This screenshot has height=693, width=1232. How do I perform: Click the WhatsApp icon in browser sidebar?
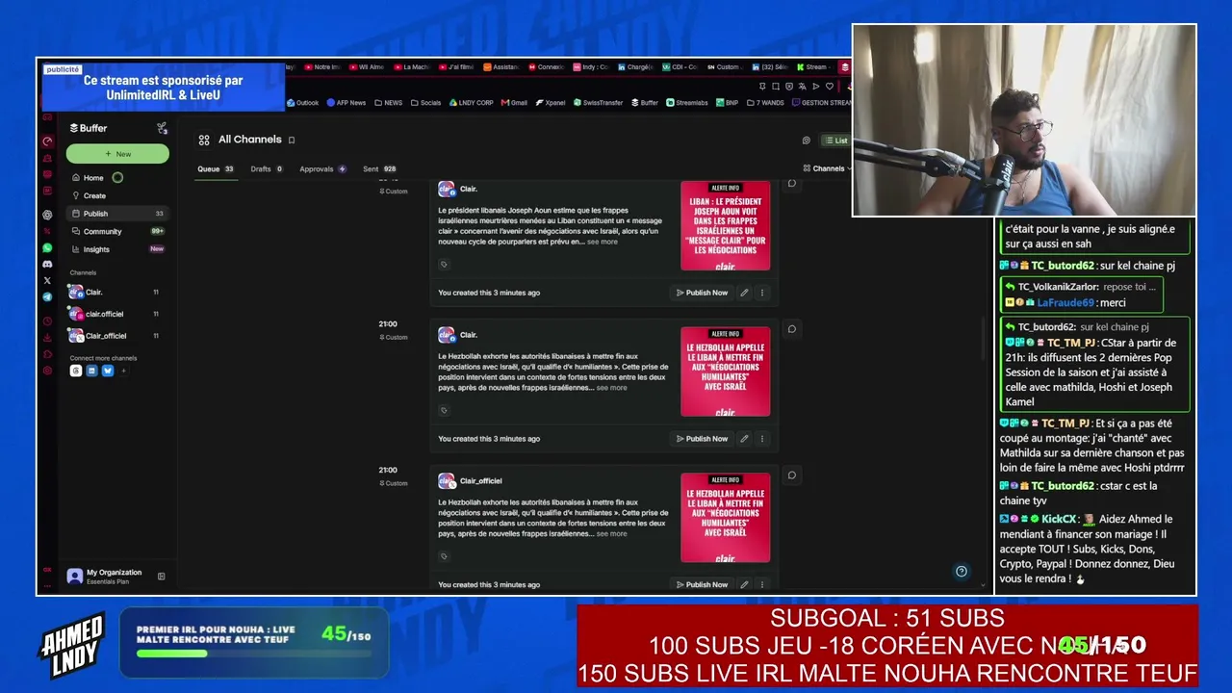tap(47, 248)
